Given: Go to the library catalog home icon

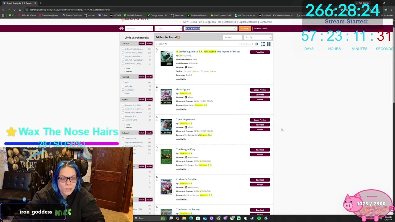Looking at the screenshot, I should pos(121,28).
